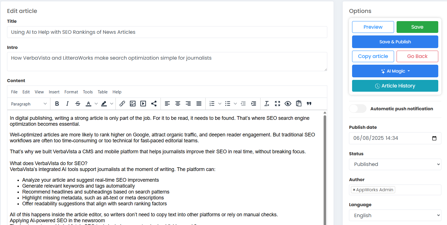447x225 pixels.
Task: Align text left
Action: click(167, 104)
